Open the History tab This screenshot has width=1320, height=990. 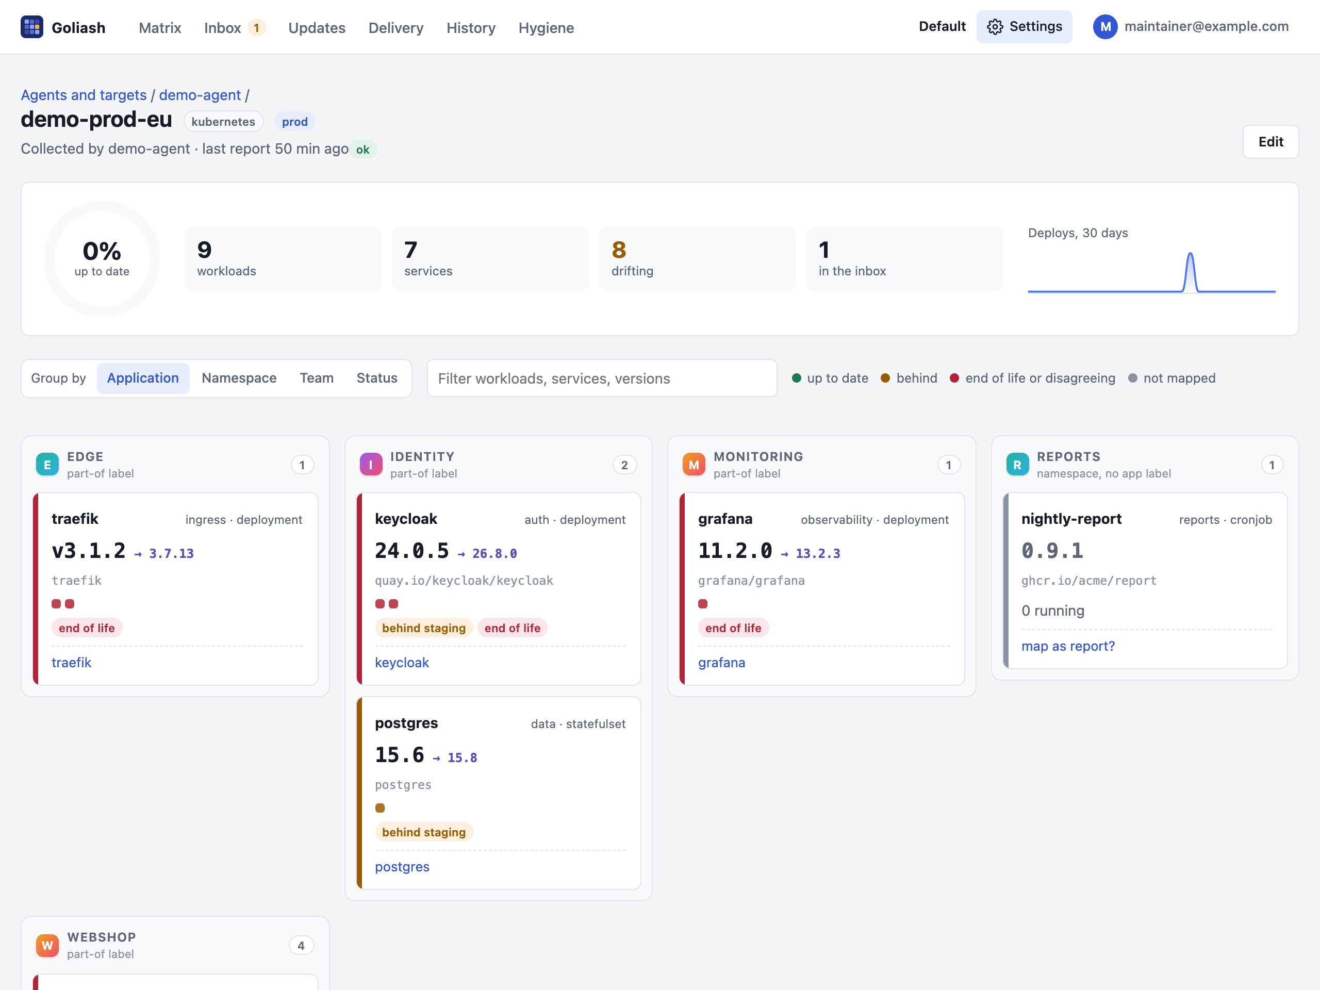click(471, 27)
